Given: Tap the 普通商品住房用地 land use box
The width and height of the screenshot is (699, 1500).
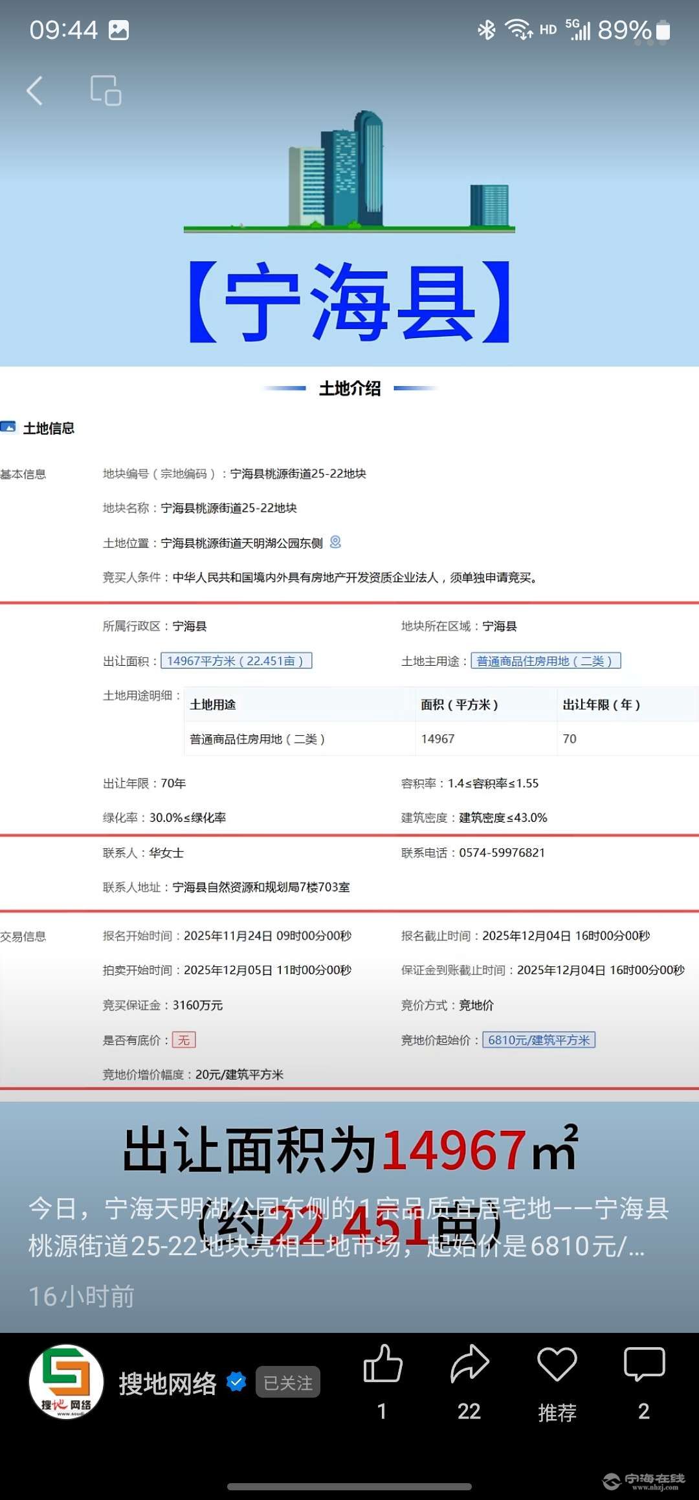Looking at the screenshot, I should tap(545, 661).
